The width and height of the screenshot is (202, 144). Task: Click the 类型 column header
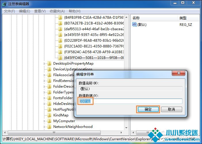tap(183, 18)
